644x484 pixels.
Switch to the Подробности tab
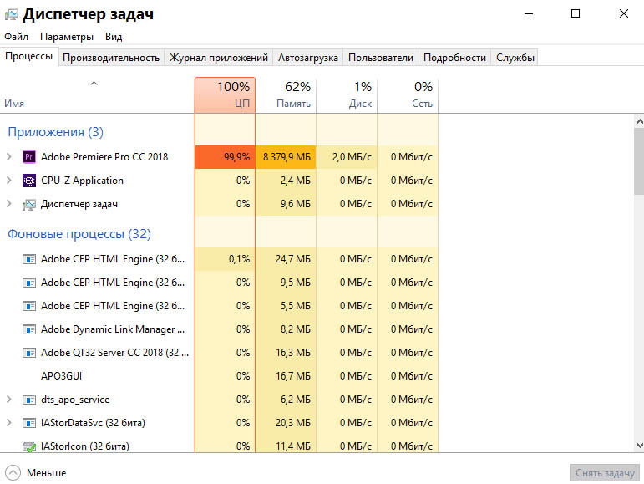[x=454, y=58]
